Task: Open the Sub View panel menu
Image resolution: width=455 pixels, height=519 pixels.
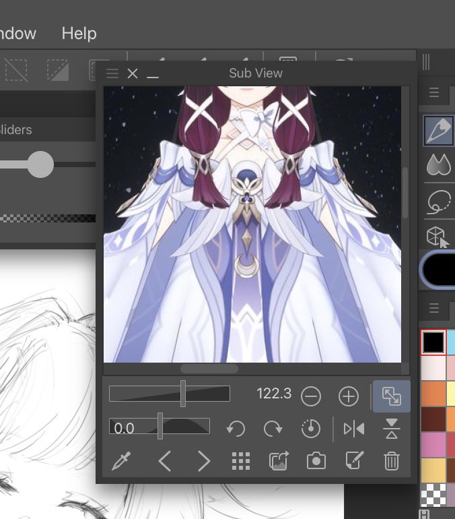Action: coord(112,73)
